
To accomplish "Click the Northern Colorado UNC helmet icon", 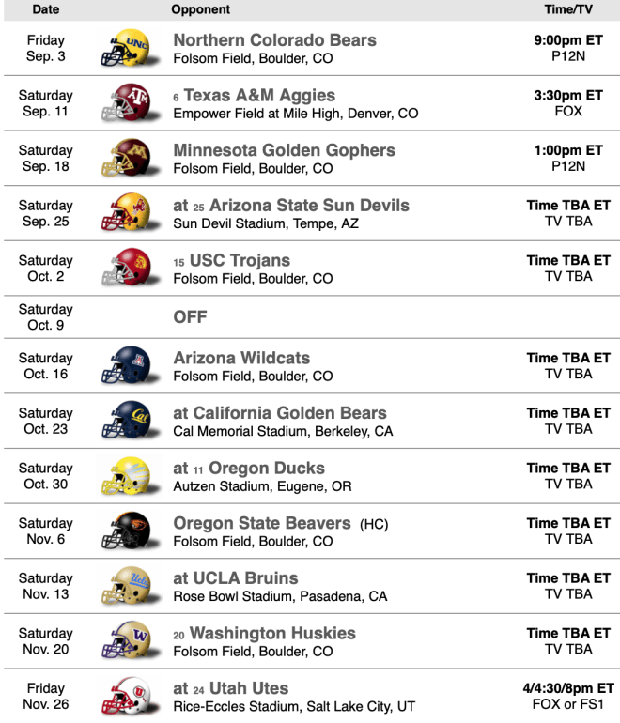I will (x=130, y=48).
